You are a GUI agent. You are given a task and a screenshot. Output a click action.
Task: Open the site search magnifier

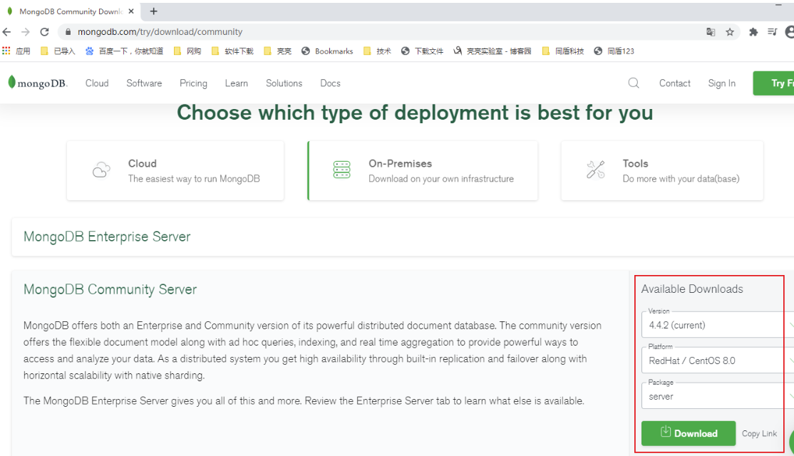(x=634, y=83)
